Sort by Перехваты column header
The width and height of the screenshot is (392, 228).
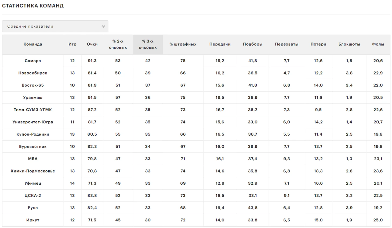[286, 44]
